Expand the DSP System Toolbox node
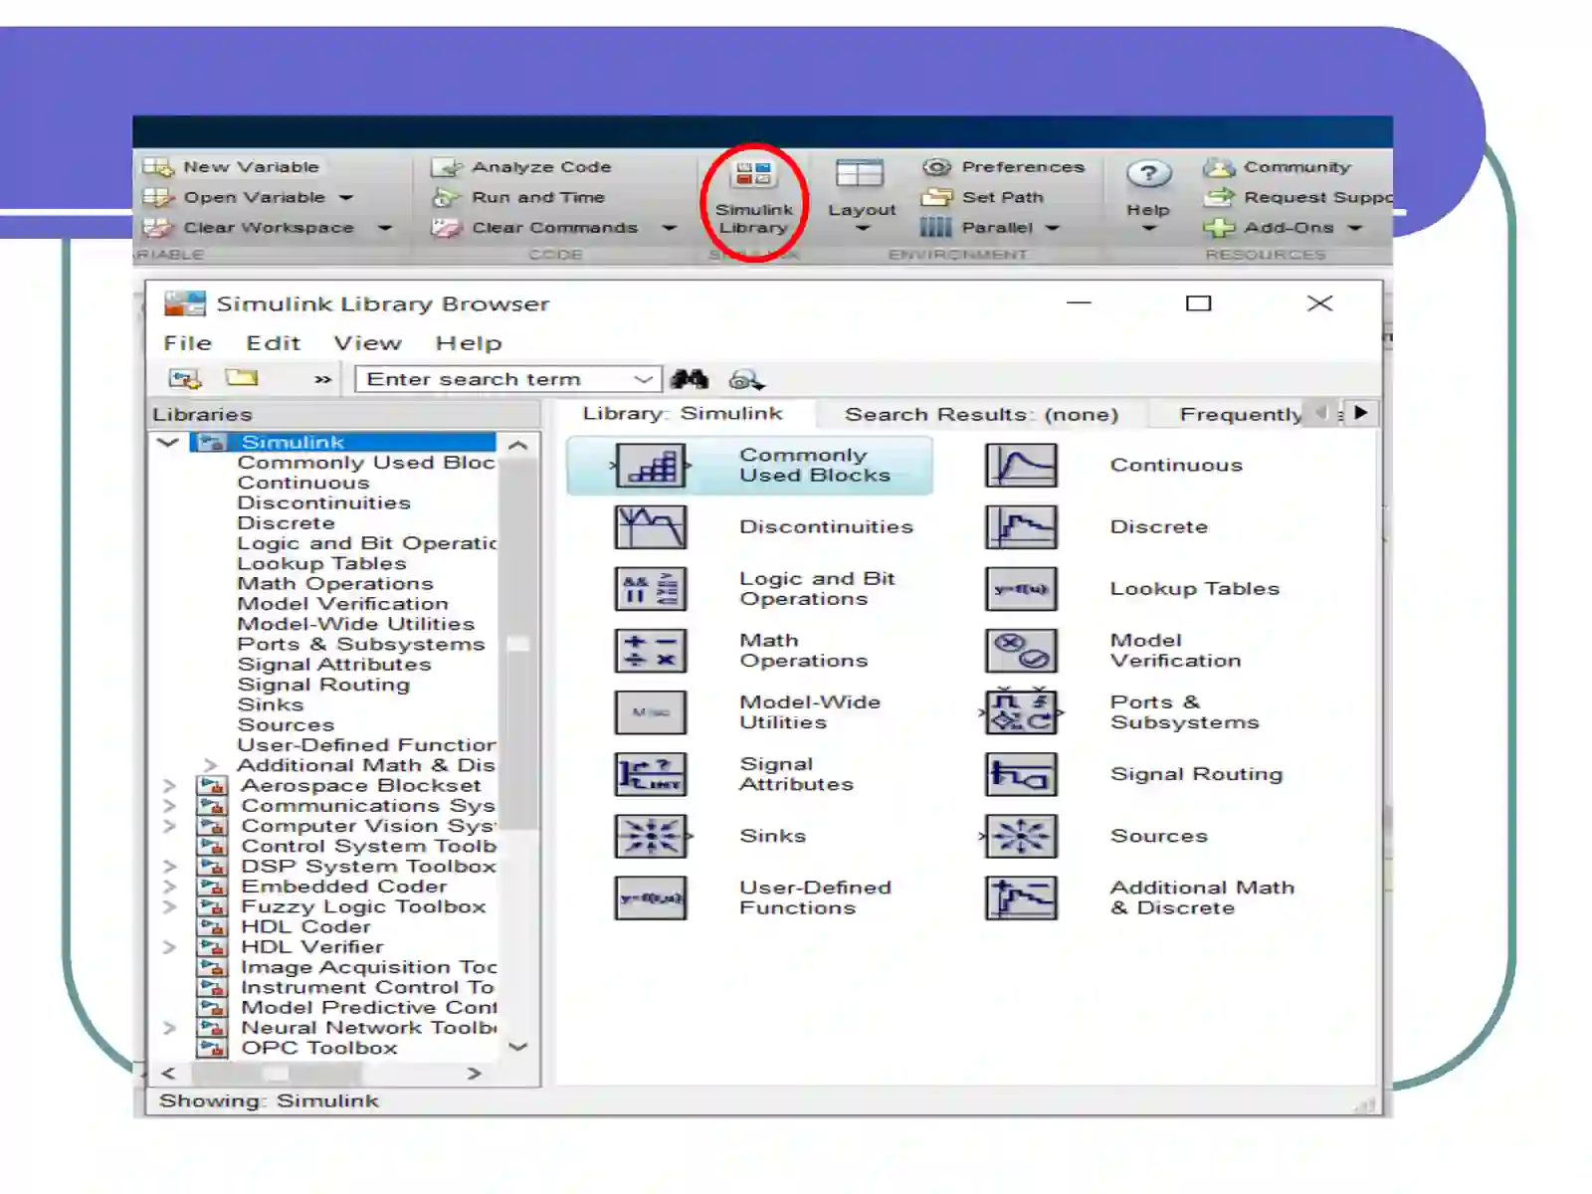This screenshot has width=1592, height=1194. (x=169, y=867)
